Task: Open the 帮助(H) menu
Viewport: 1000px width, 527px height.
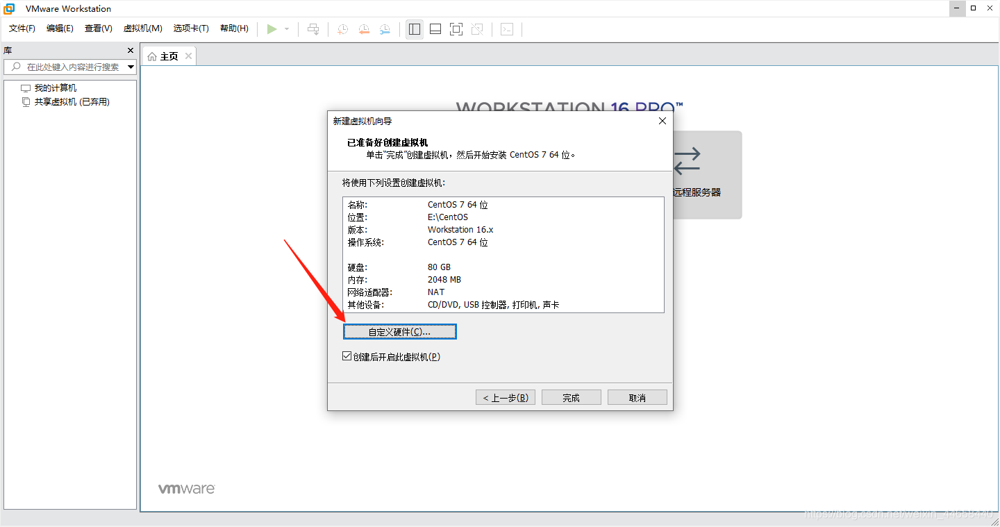Action: tap(234, 28)
